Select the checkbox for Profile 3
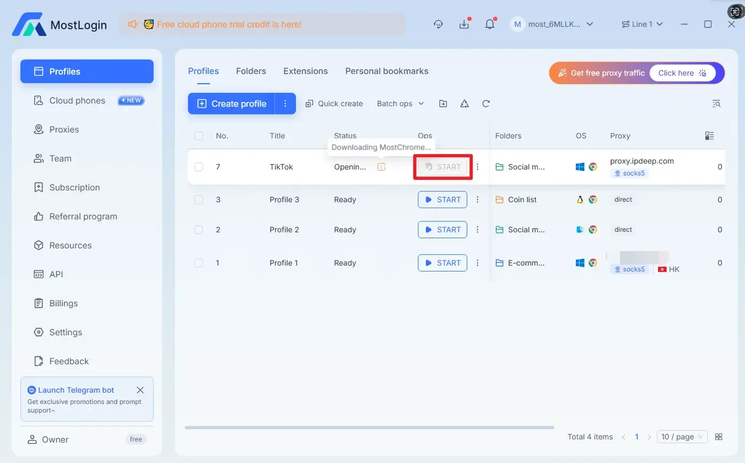 pyautogui.click(x=199, y=199)
